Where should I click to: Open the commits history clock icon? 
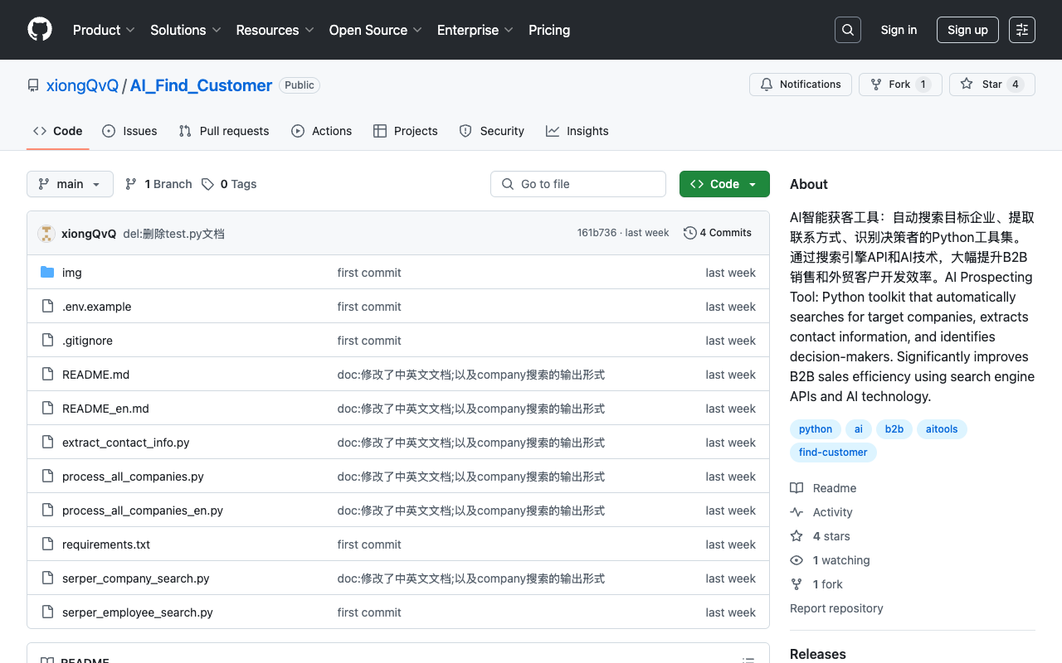point(689,233)
